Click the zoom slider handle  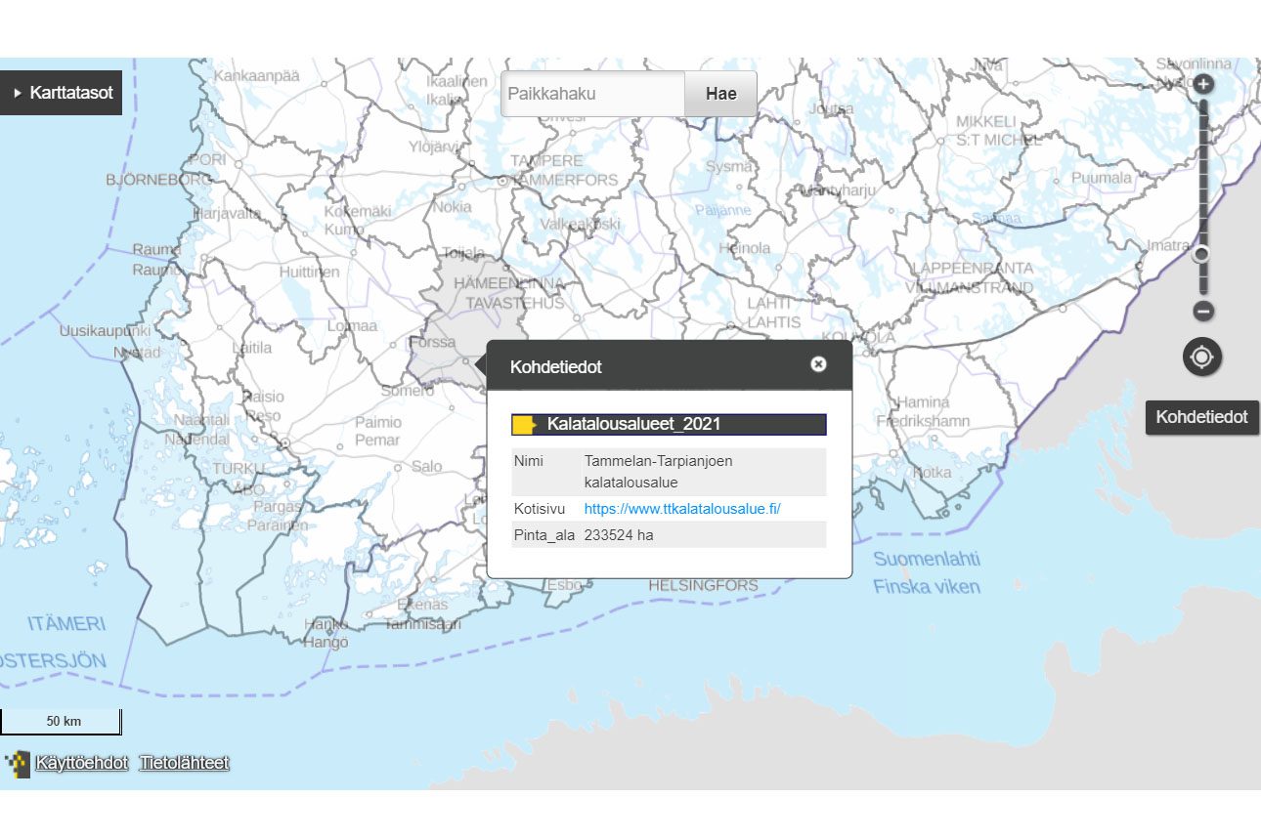1202,254
